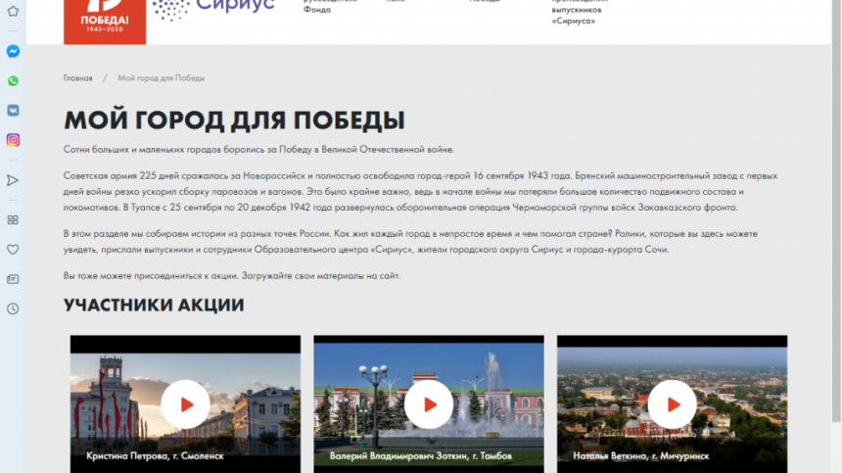The width and height of the screenshot is (842, 473).
Task: Click the УЧАСТНИКИ АКЦИИ heading
Action: [154, 305]
